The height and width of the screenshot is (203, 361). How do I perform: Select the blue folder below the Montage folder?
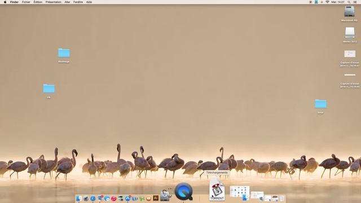click(x=49, y=89)
